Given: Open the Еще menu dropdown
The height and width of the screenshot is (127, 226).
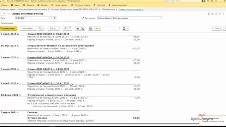Looking at the screenshot, I should (x=217, y=29).
